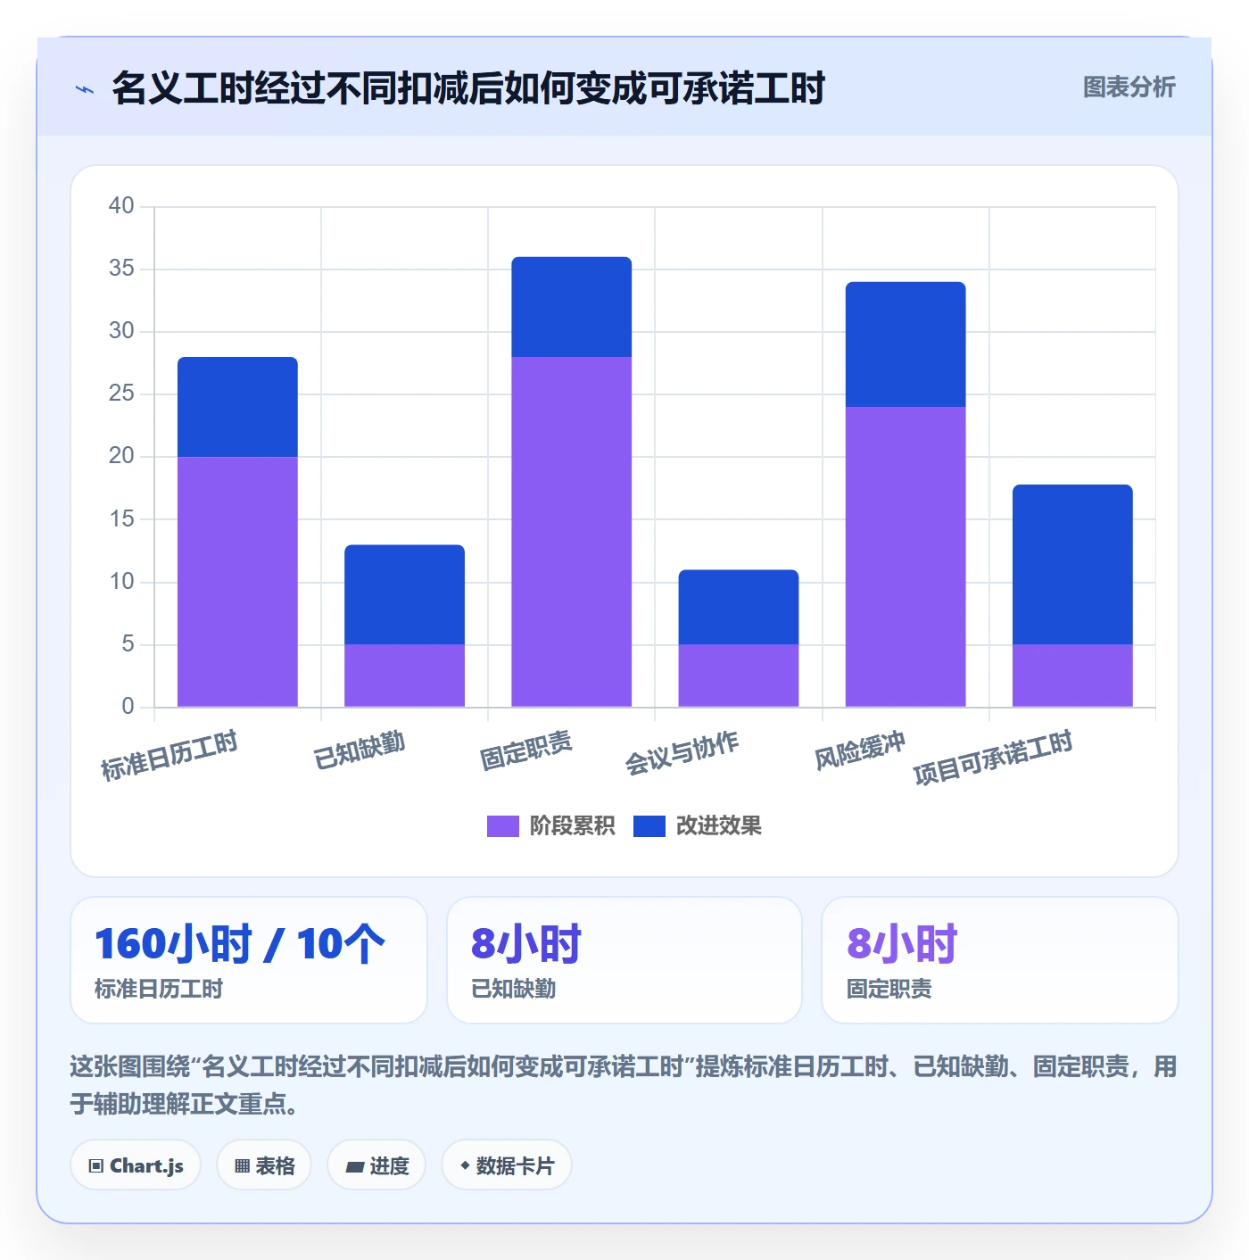Click the y-axis tick label 0

tap(128, 707)
